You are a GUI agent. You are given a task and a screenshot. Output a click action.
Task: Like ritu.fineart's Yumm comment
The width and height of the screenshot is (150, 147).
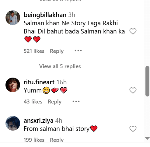point(133,90)
